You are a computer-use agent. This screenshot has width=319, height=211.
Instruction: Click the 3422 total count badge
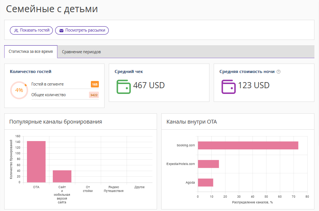coord(94,95)
